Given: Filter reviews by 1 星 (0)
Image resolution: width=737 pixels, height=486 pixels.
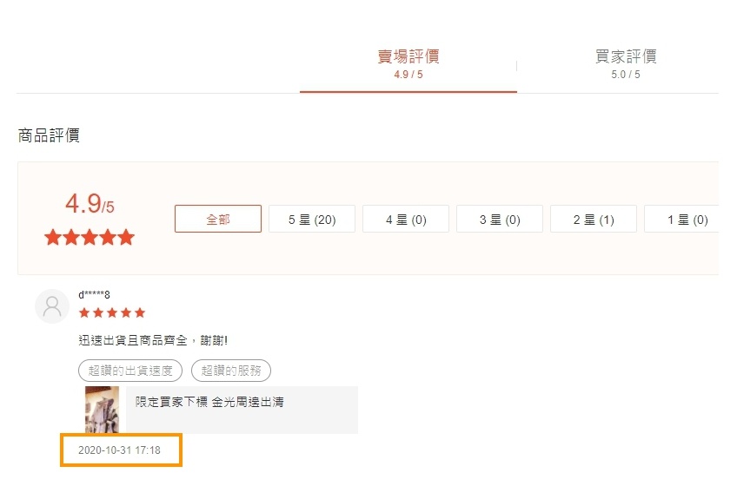Looking at the screenshot, I should pyautogui.click(x=681, y=219).
